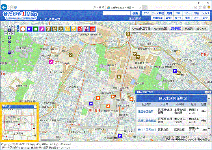
Task: Open the TOP menu item
Action: pyautogui.click(x=147, y=13)
